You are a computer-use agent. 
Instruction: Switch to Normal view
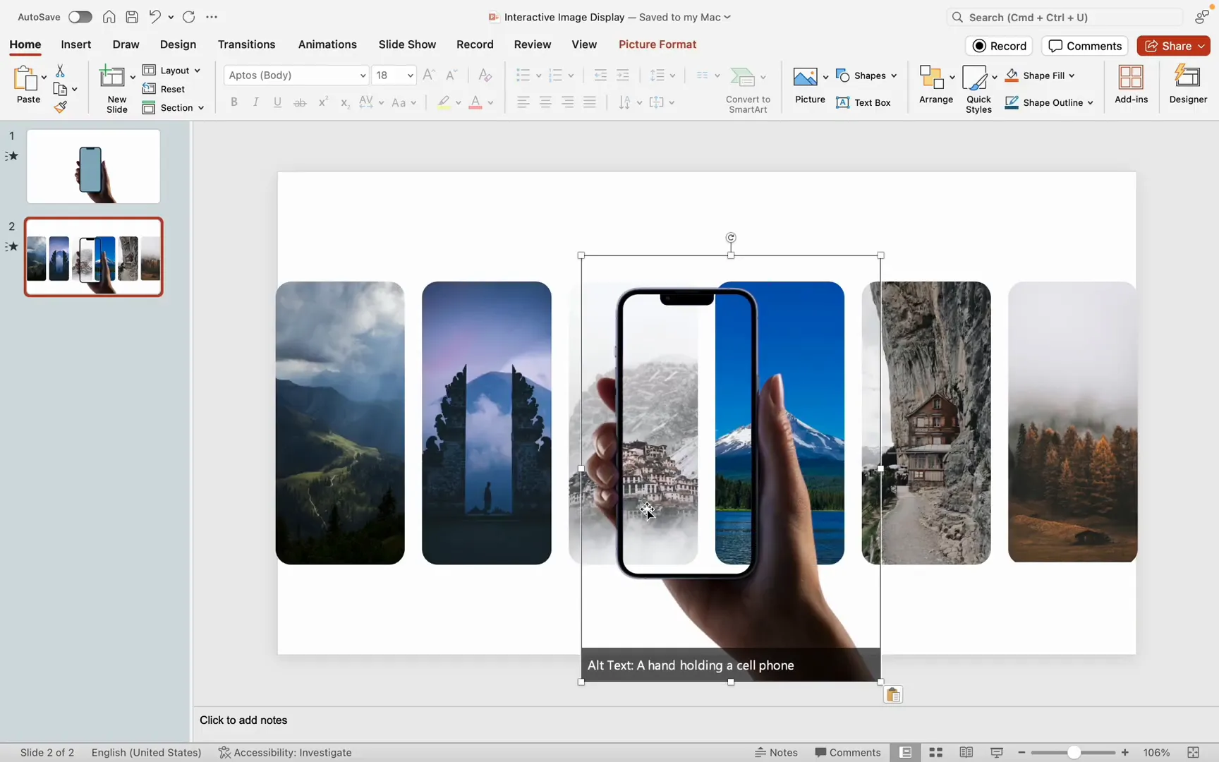(906, 753)
